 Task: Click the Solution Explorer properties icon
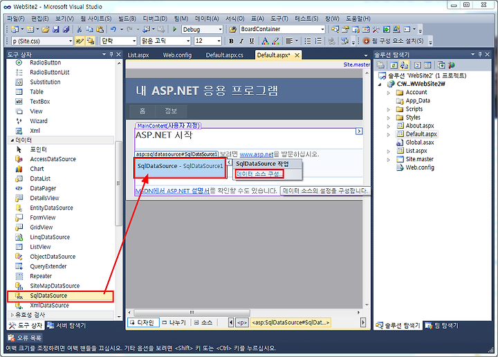tap(381, 66)
